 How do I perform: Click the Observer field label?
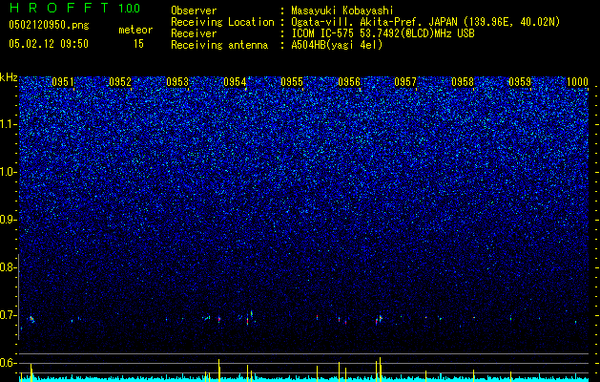tap(194, 11)
